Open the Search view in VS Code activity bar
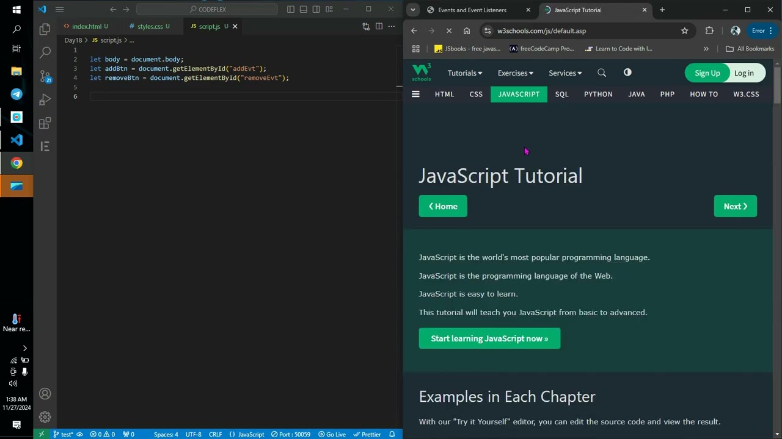 (45, 53)
